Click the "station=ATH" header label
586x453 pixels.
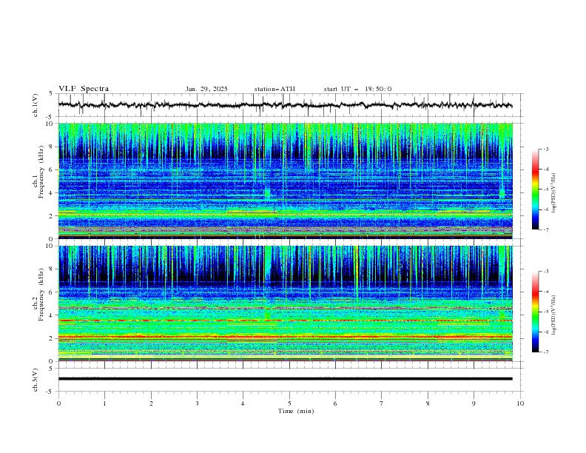pos(275,89)
